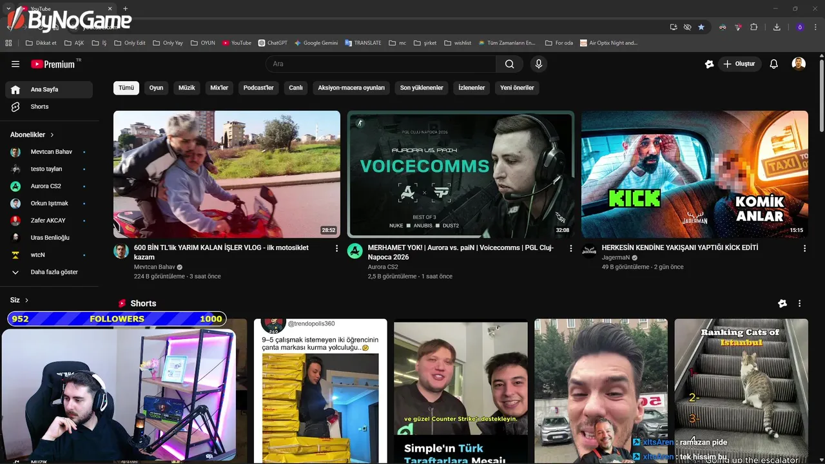Open Simple'ın Türk Taraftarlara short
Image resolution: width=825 pixels, height=464 pixels.
[x=460, y=391]
